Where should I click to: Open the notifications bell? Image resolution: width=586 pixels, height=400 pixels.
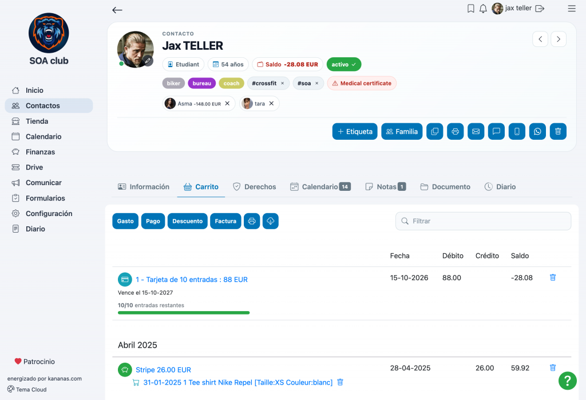(x=483, y=8)
